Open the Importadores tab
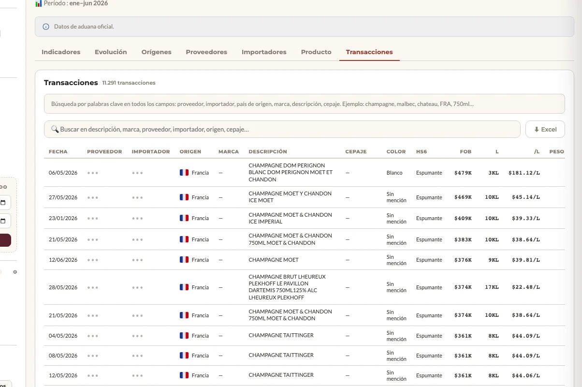The width and height of the screenshot is (582, 387). (264, 52)
